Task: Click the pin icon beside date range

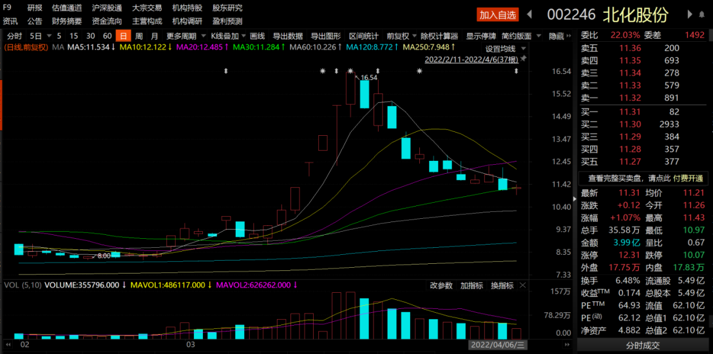Action: 523,59
